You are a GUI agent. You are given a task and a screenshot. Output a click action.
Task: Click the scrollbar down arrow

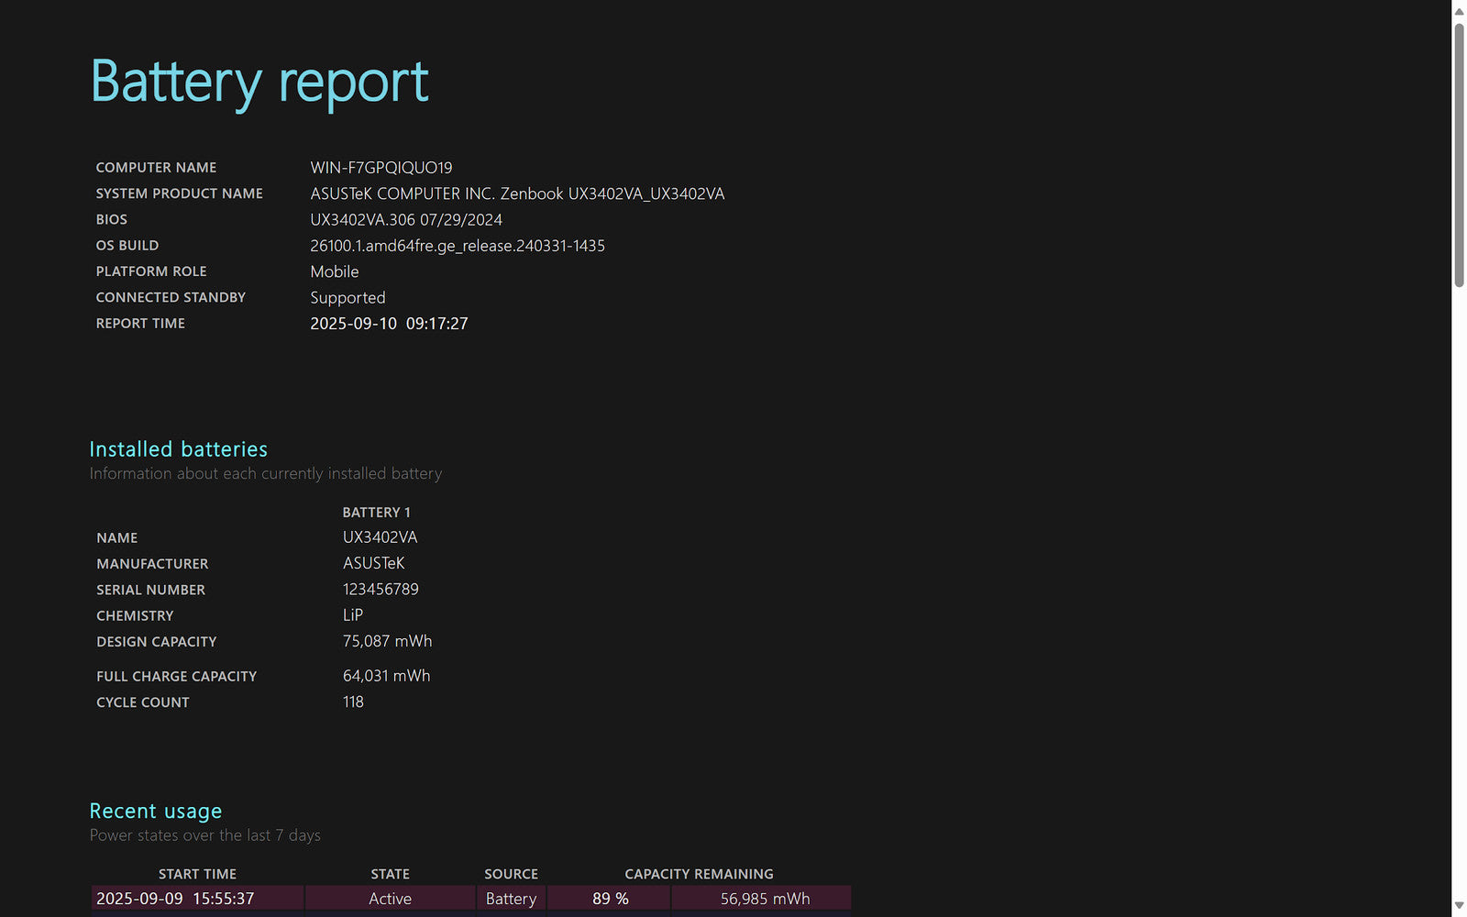click(x=1459, y=906)
